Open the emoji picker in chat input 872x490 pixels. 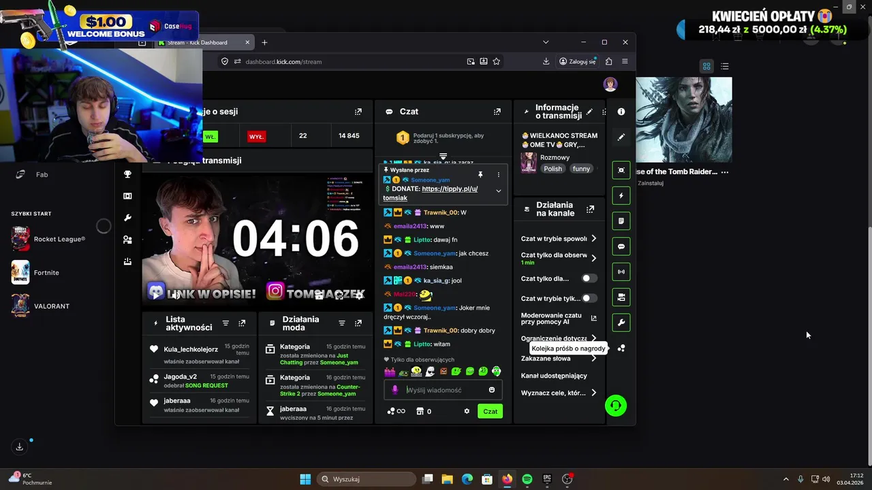pos(492,390)
